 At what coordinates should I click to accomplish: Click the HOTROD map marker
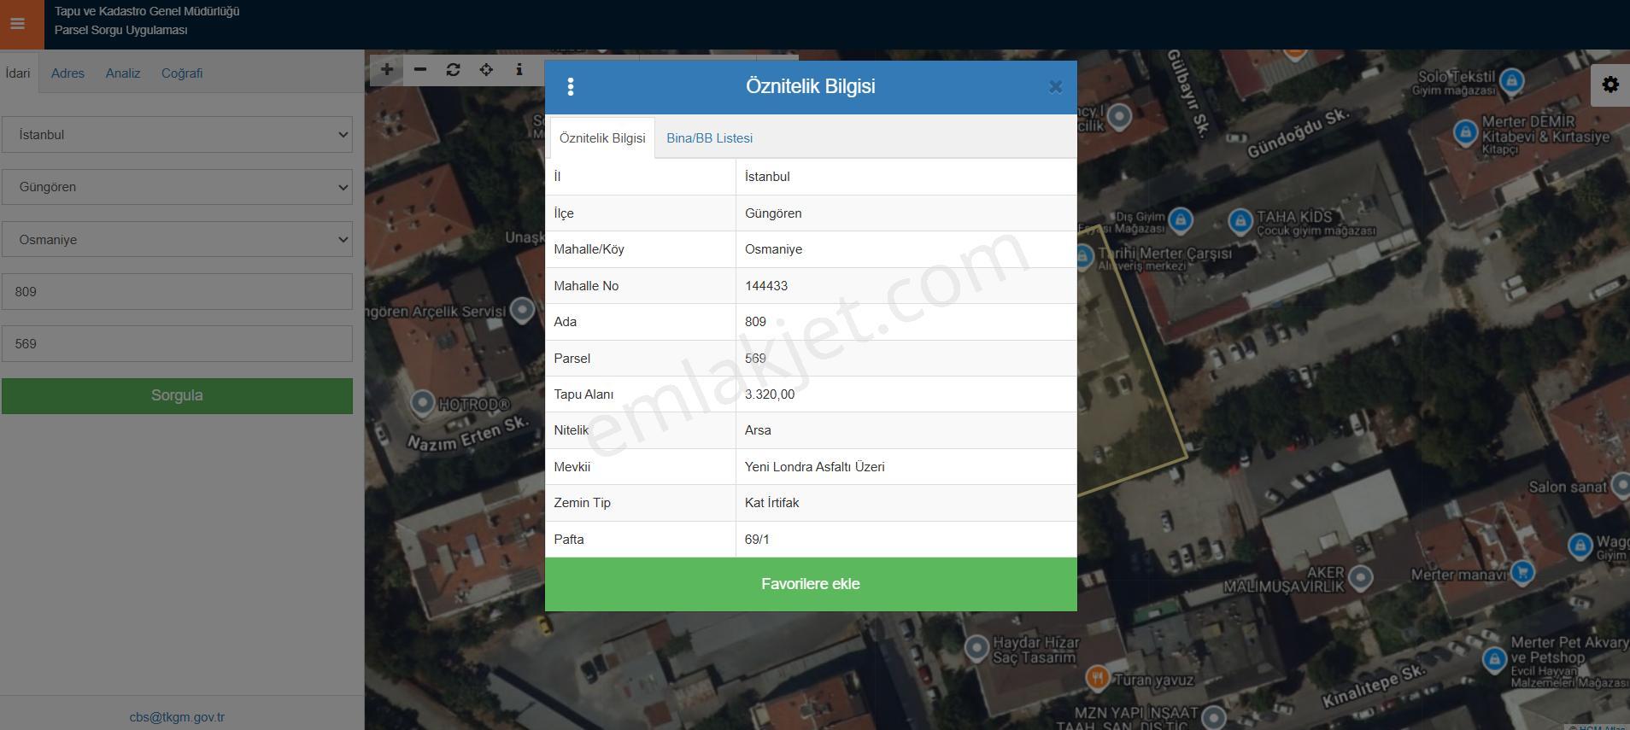pos(422,402)
